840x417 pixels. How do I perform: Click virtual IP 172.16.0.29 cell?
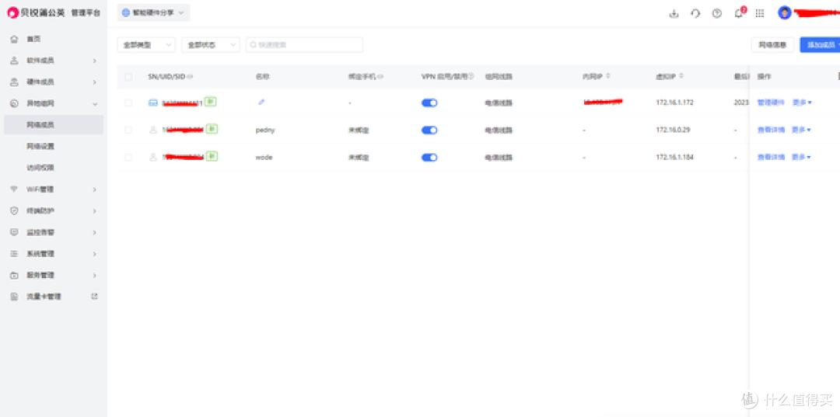point(673,130)
